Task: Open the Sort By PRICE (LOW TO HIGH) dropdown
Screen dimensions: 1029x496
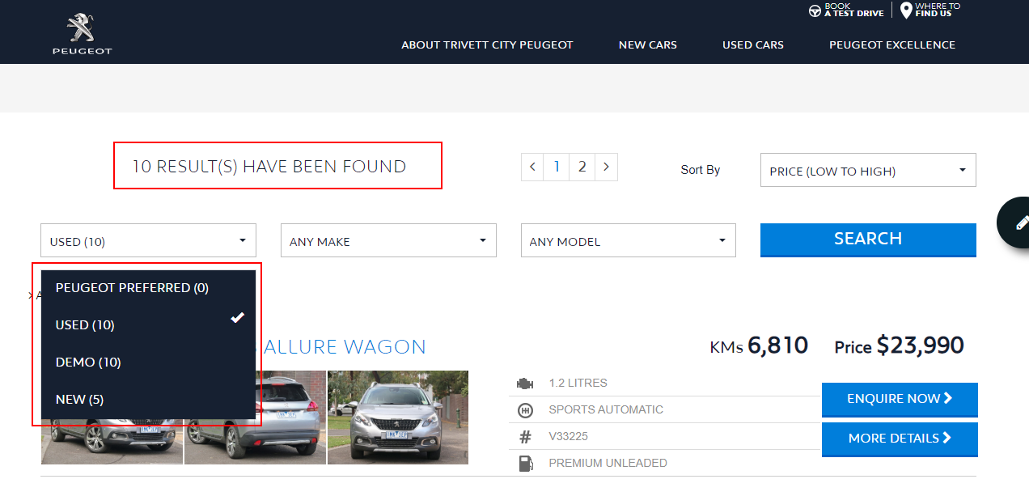Action: tap(867, 170)
